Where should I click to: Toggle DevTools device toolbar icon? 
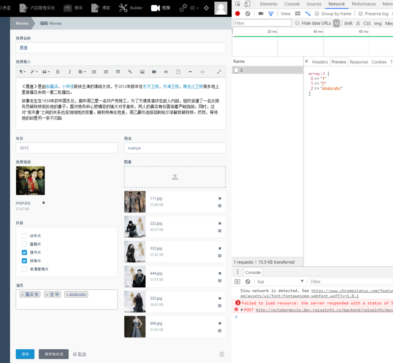coord(248,4)
